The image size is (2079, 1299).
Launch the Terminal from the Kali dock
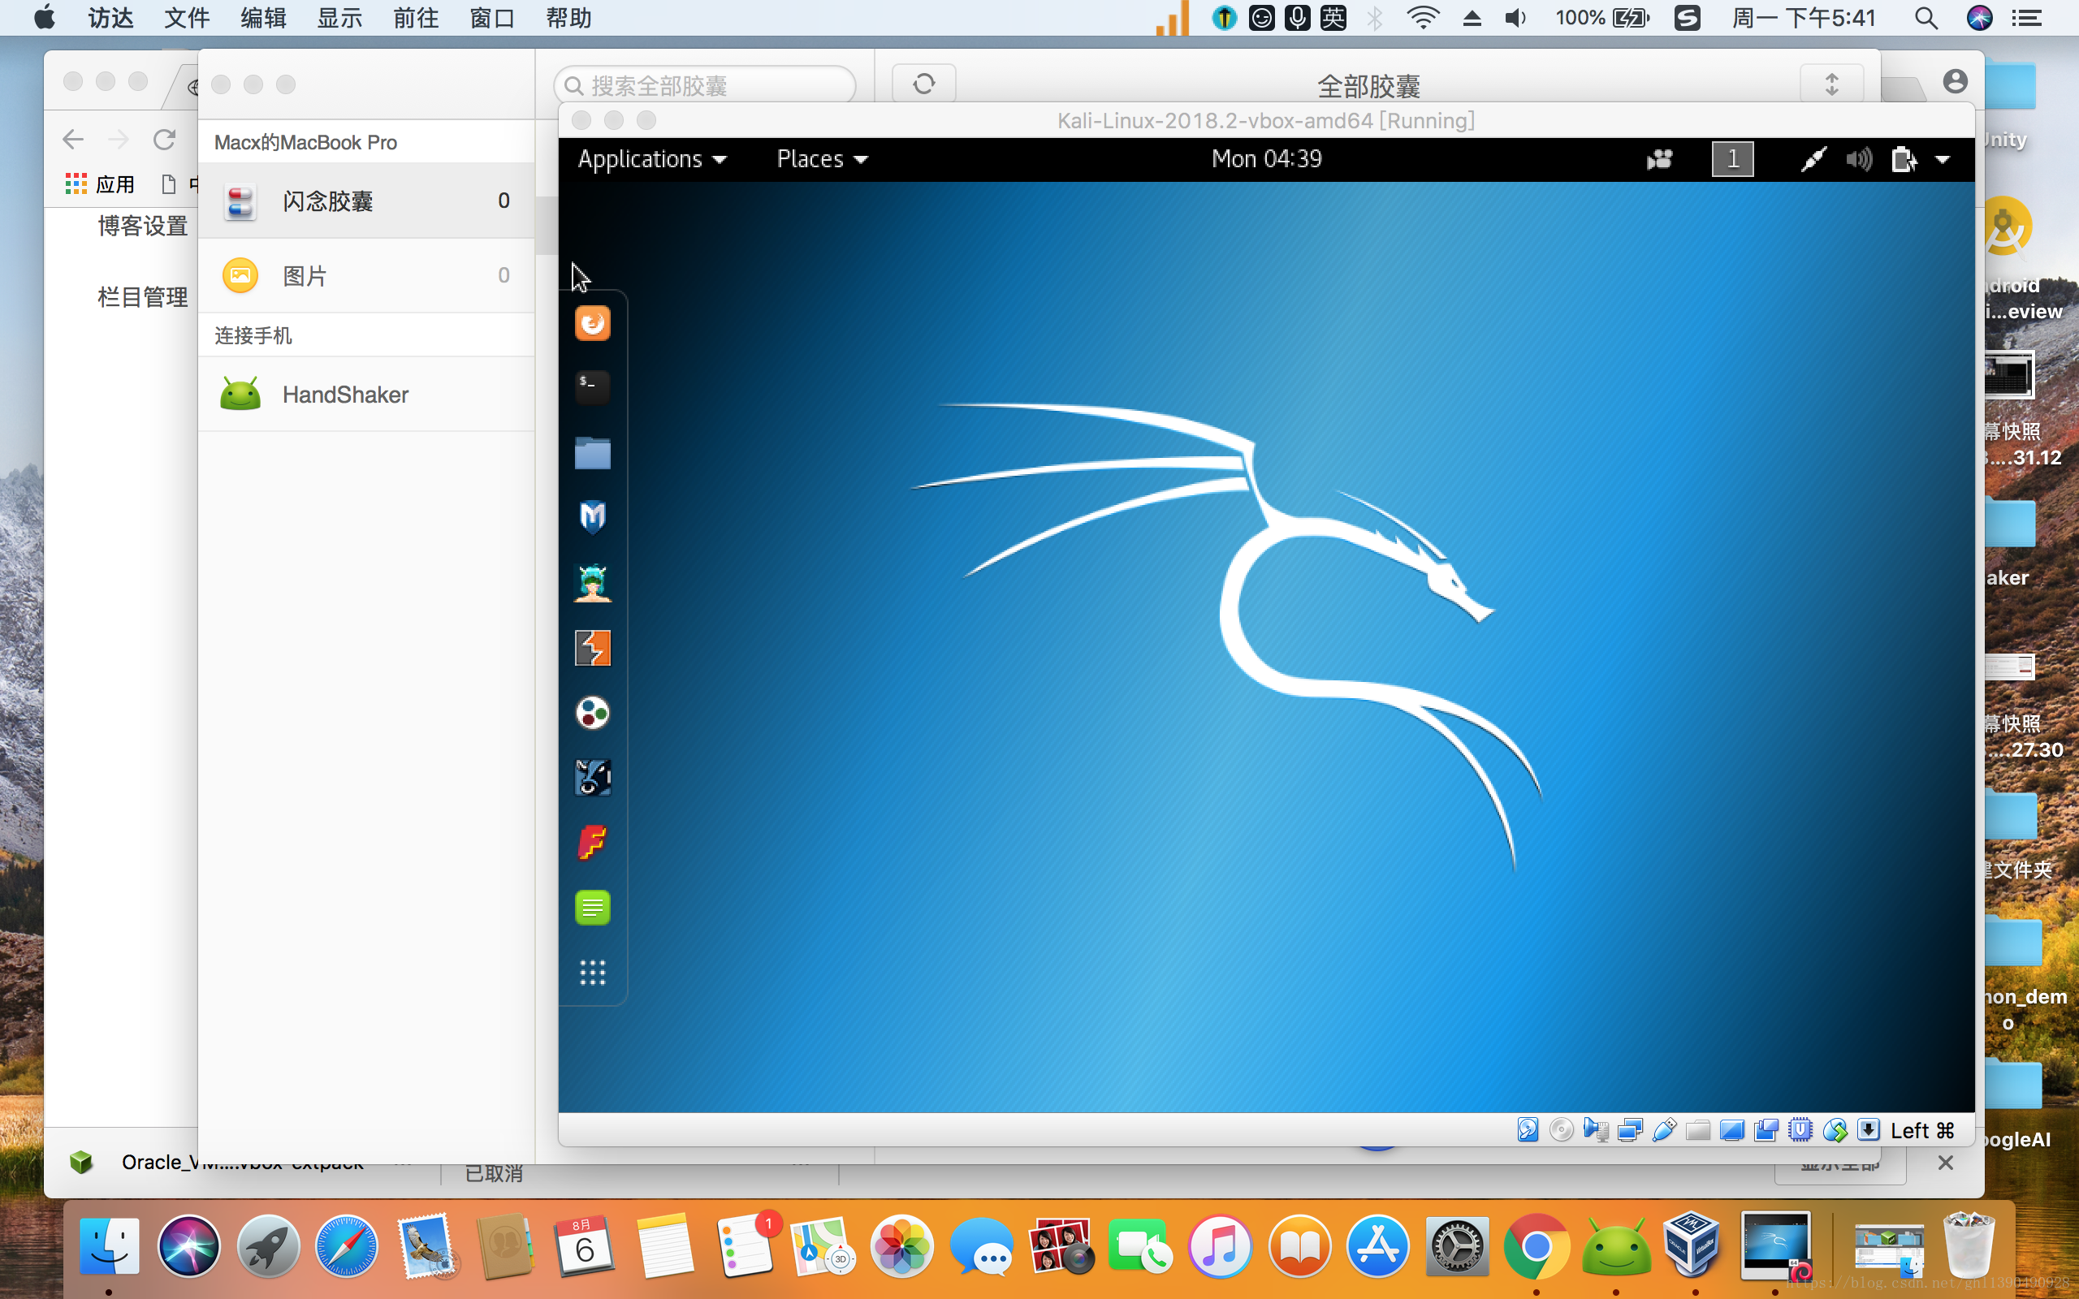tap(592, 388)
